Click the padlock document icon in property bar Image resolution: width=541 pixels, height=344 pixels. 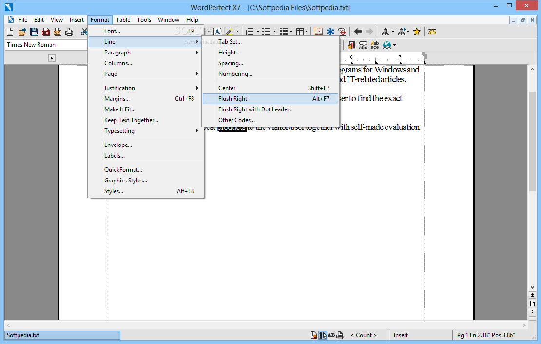coord(351,45)
